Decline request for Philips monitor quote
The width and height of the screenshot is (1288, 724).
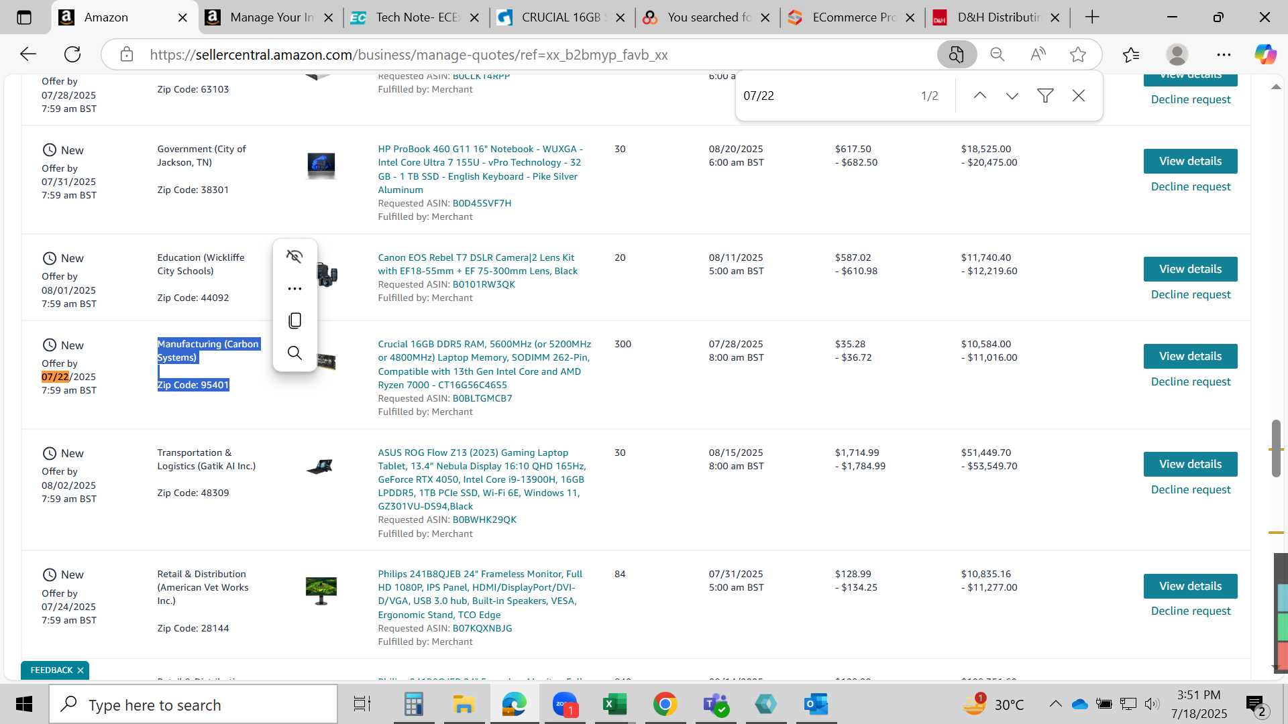[x=1190, y=611]
